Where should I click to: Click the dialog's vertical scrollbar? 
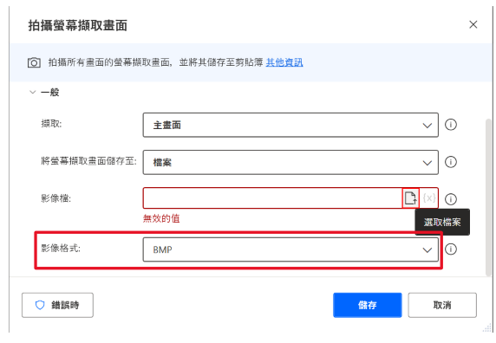click(489, 197)
